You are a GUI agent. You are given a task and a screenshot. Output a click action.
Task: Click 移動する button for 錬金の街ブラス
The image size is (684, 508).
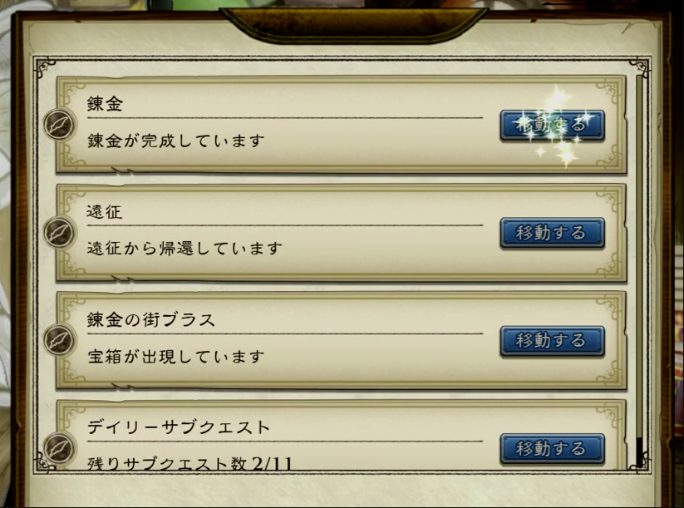coord(552,341)
